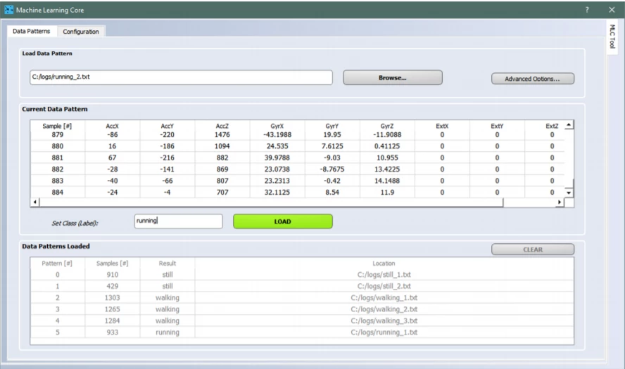The height and width of the screenshot is (369, 625).
Task: Click the table scroll up arrow
Action: coord(569,125)
